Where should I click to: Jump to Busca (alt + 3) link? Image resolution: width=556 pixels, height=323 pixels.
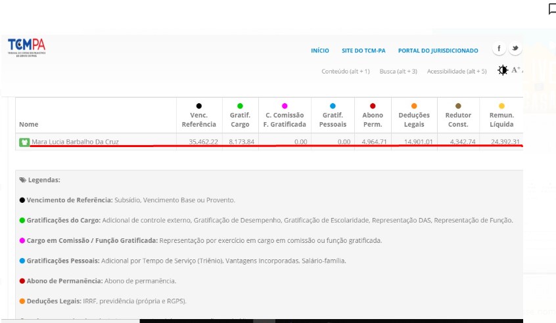click(x=398, y=71)
